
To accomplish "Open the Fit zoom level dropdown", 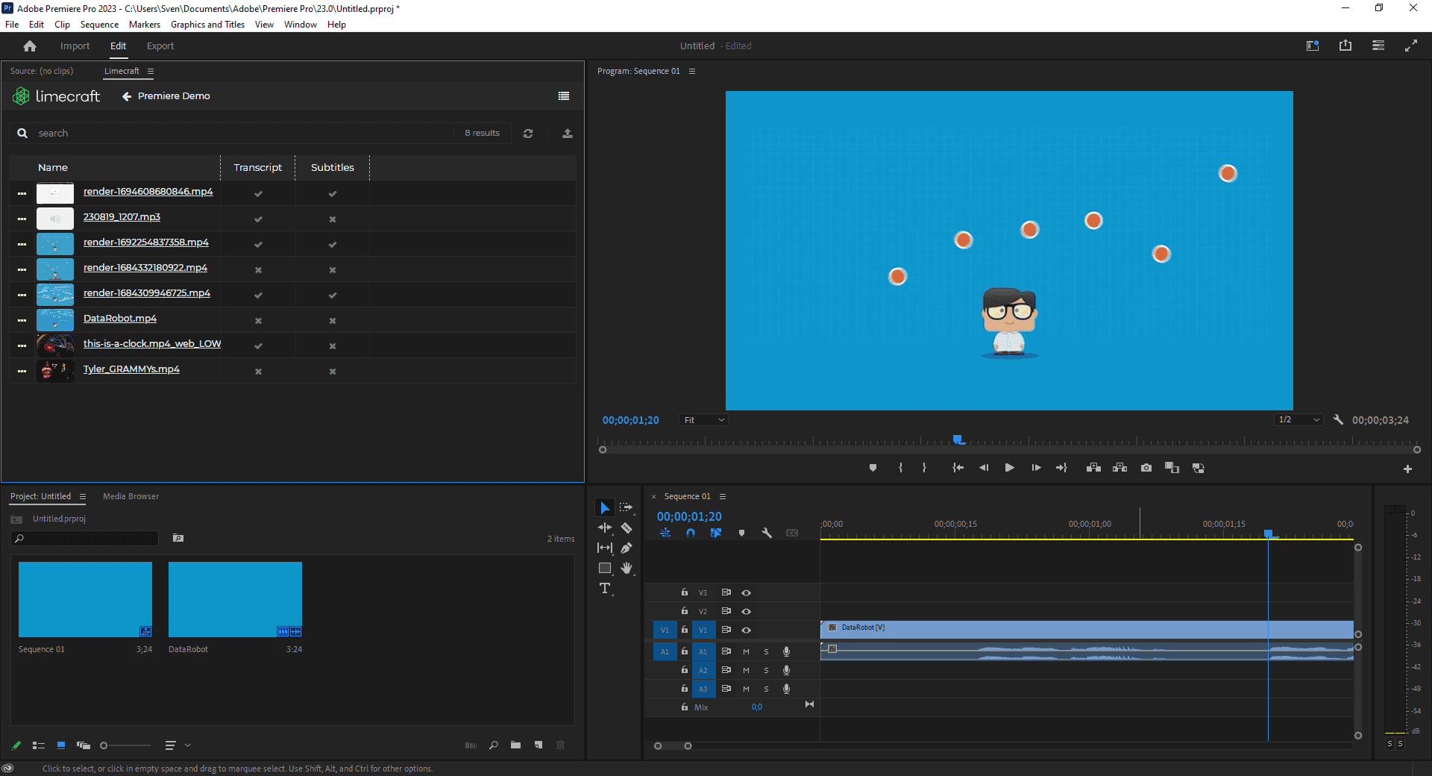I will point(703,420).
